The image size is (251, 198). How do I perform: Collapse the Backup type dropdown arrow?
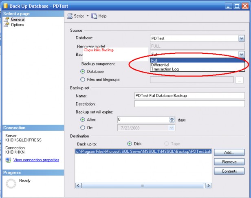pos(242,54)
